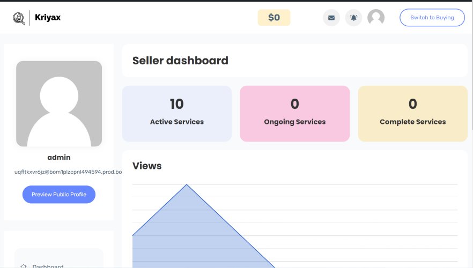Select the large admin profile picture

[x=59, y=103]
